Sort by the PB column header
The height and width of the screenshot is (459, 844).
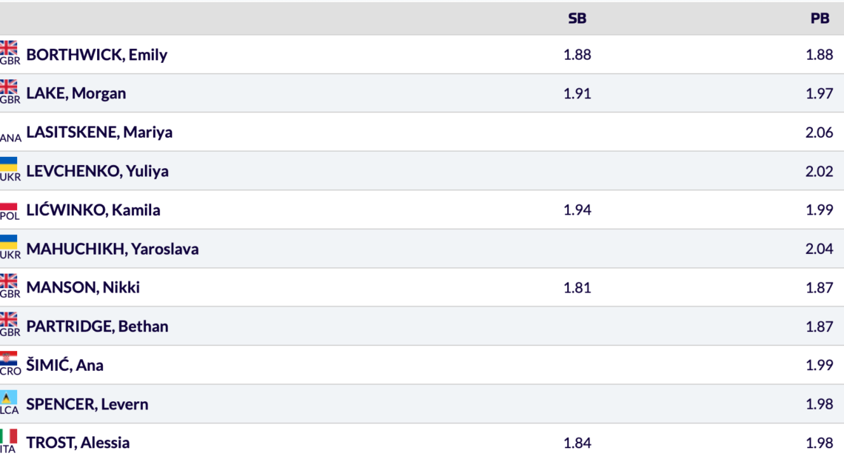point(820,19)
